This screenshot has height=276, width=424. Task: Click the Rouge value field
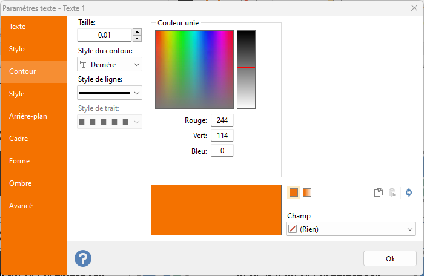(x=222, y=120)
